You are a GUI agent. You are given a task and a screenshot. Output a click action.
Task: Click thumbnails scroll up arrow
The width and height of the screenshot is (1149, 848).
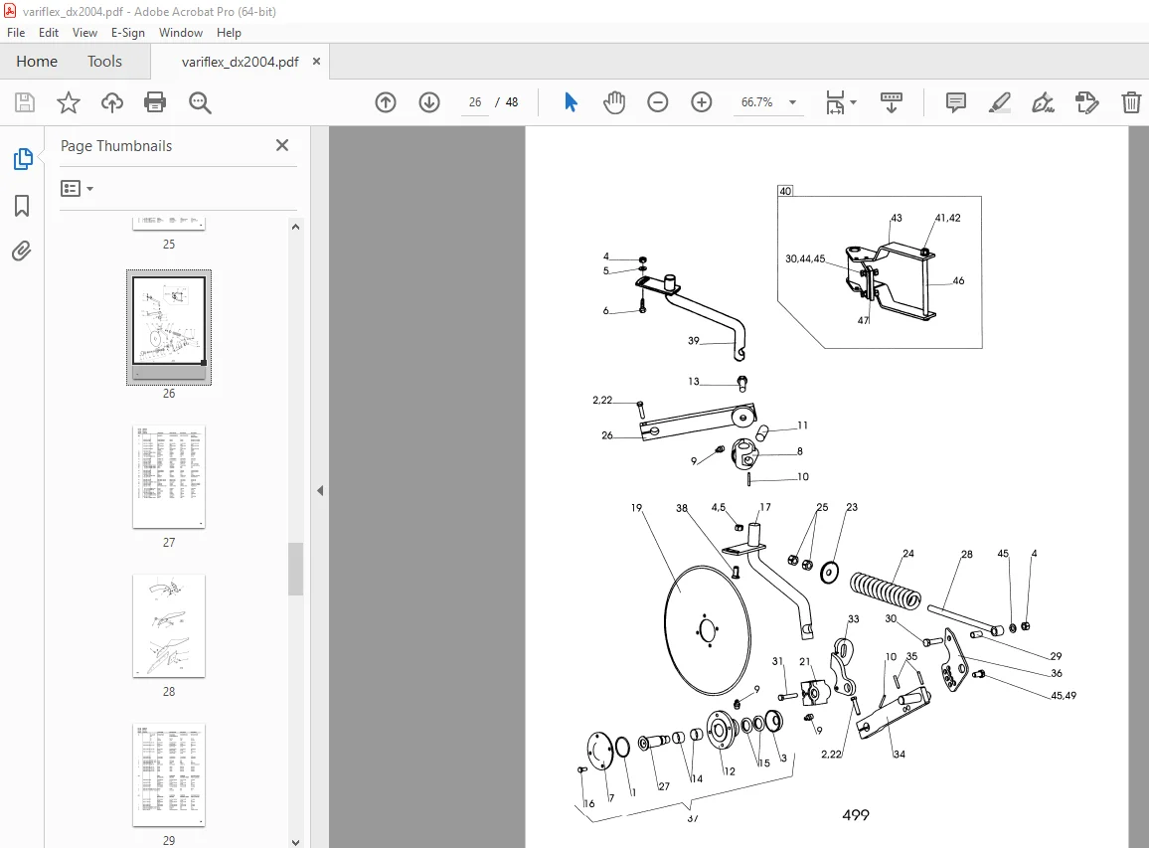tap(295, 227)
